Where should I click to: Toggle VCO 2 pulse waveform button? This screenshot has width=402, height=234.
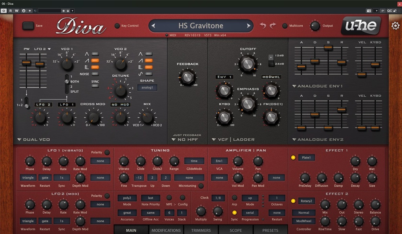pyautogui.click(x=149, y=67)
